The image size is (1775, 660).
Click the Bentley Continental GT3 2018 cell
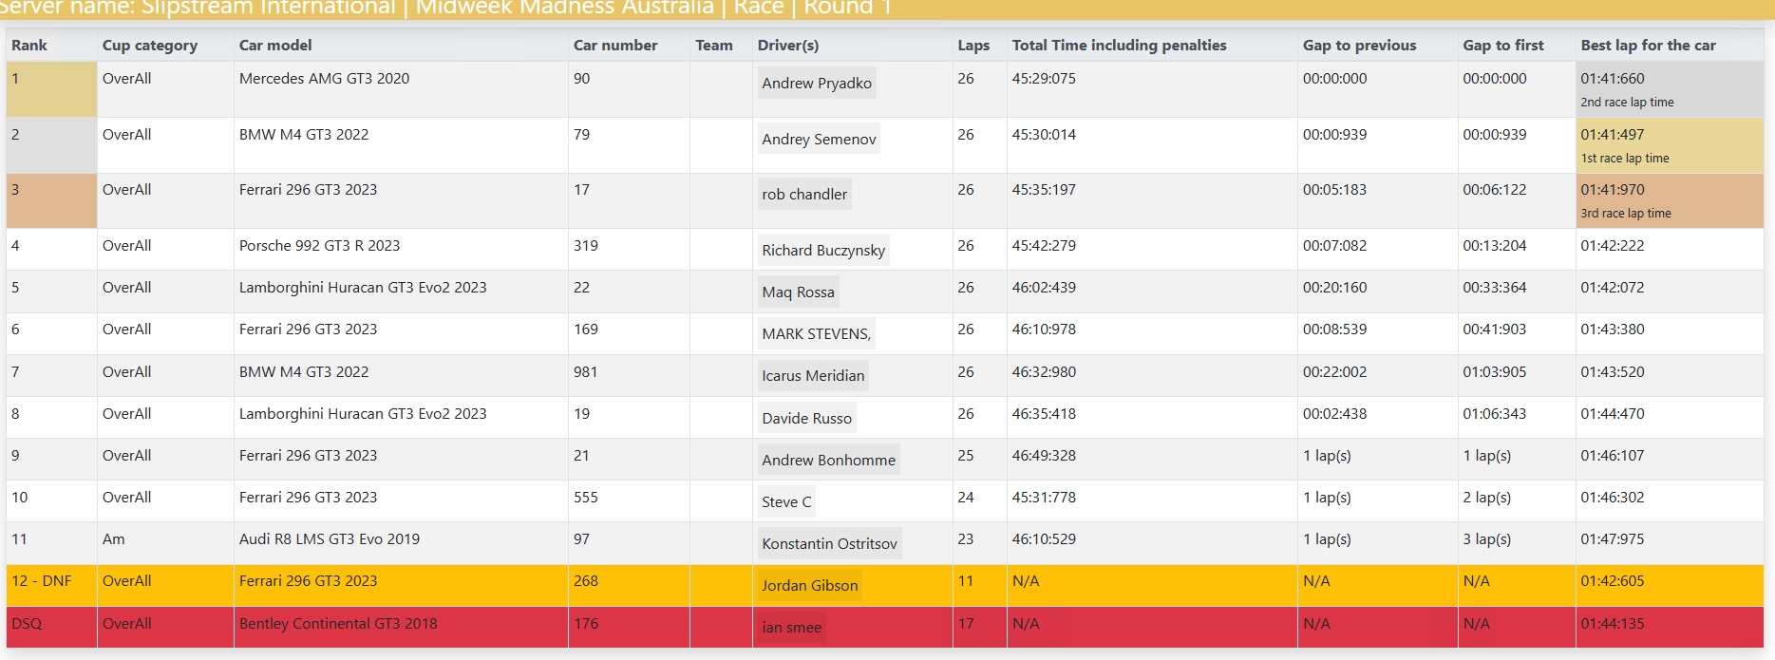click(x=401, y=628)
